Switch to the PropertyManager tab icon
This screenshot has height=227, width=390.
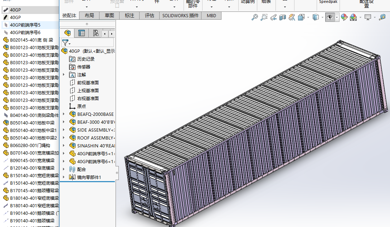pos(82,33)
